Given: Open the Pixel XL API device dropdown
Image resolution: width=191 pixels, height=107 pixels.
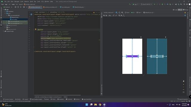Looking at the screenshot, I should [146, 4].
